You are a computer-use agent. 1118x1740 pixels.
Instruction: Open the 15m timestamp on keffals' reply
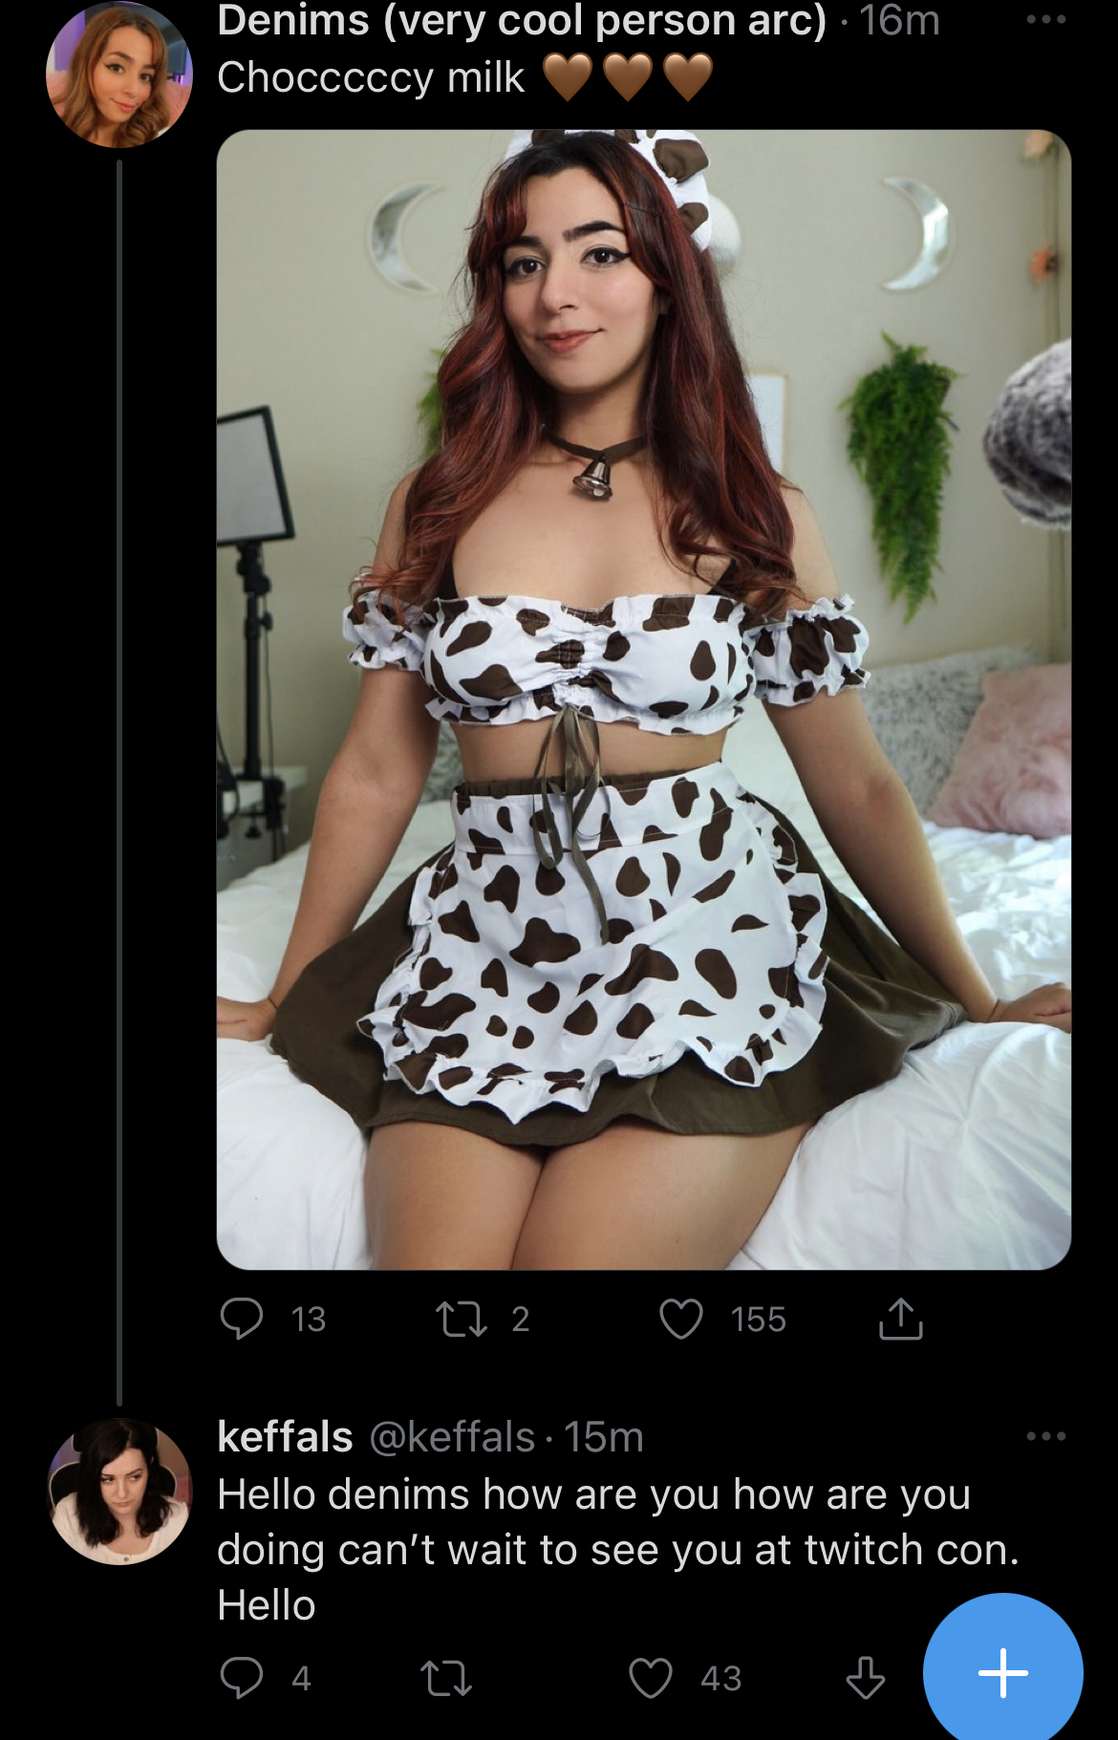(604, 1436)
